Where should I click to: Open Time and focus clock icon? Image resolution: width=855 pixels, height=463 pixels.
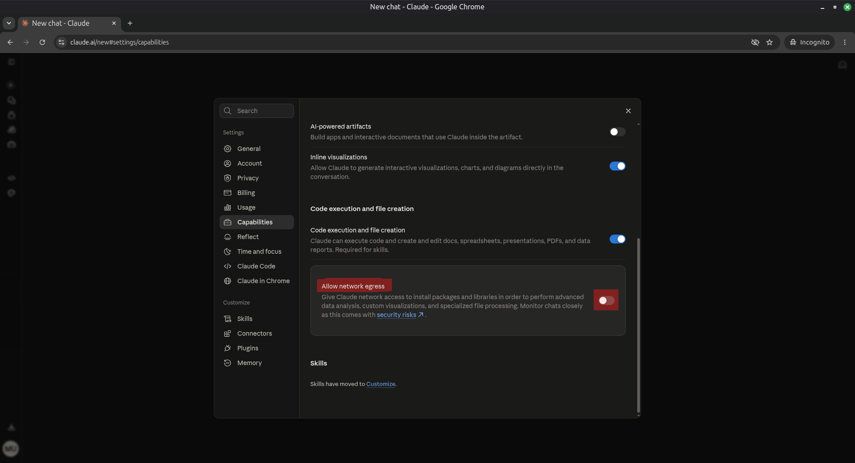tap(228, 252)
